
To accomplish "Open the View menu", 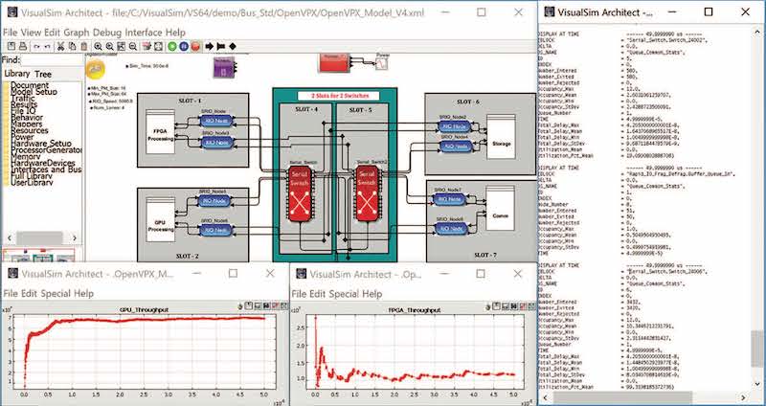I will pos(32,33).
